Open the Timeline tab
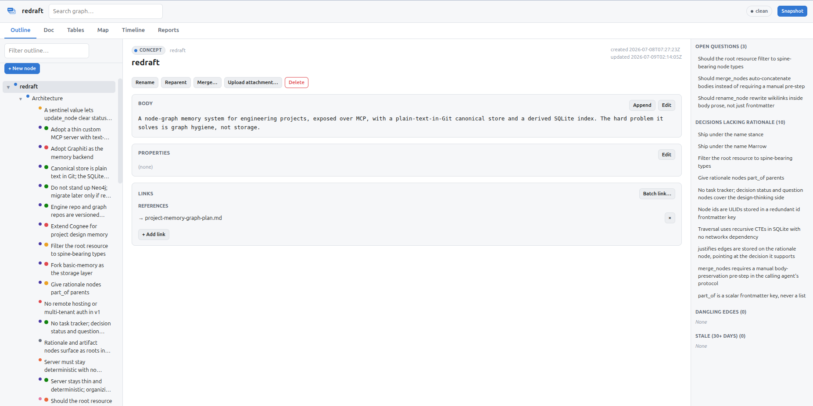 133,30
